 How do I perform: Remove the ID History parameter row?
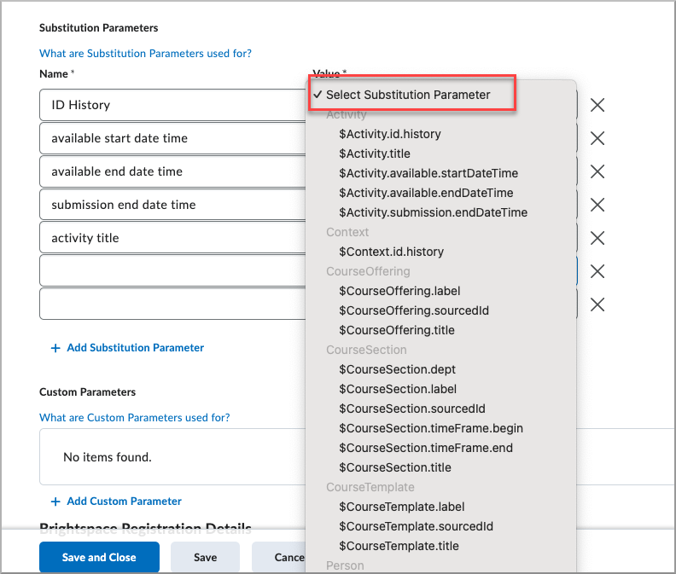(597, 105)
